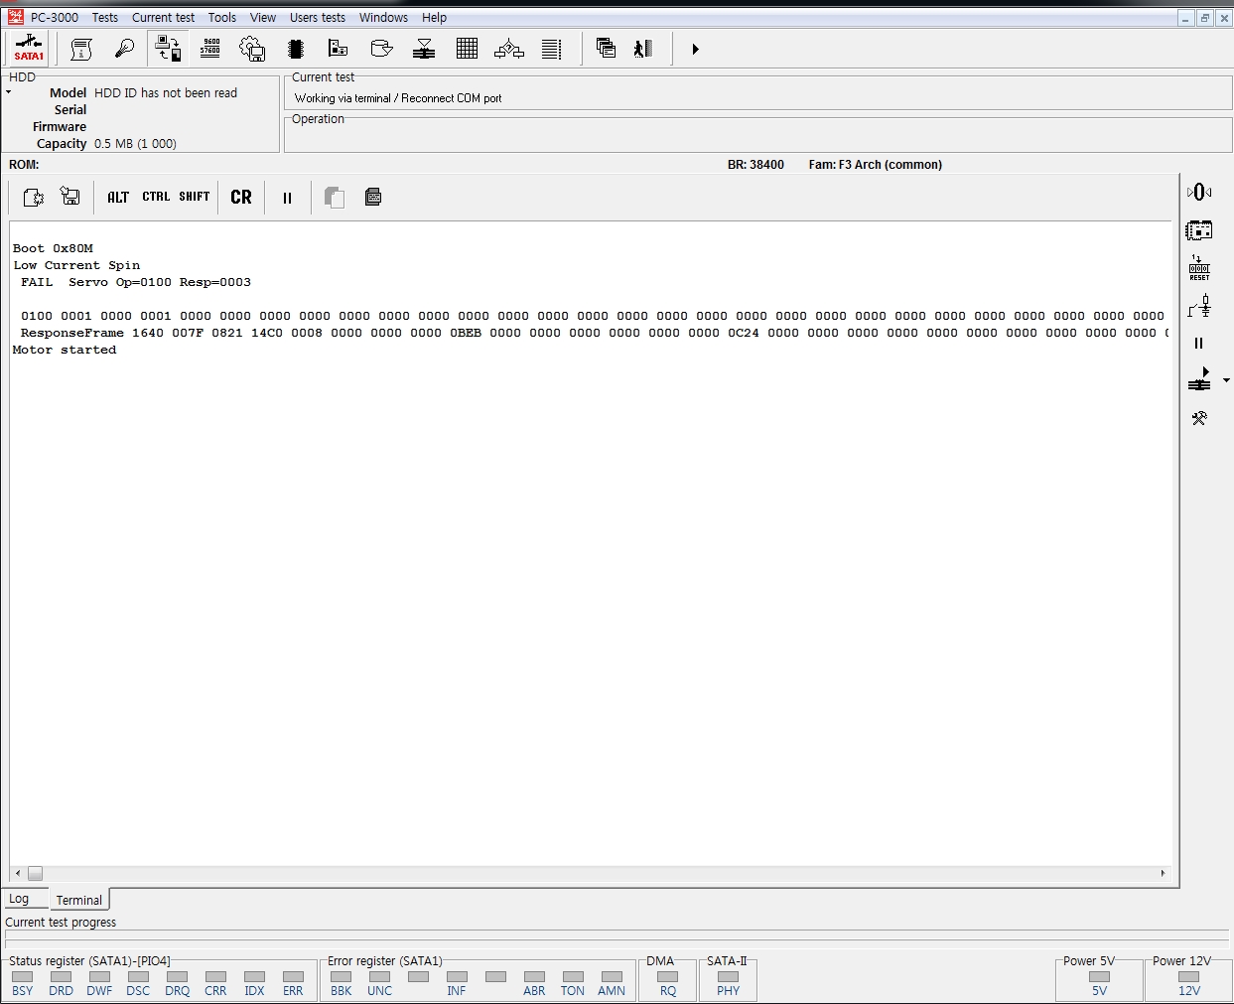Open the Tools menu
Screen dimensions: 1234x1004
(x=222, y=17)
